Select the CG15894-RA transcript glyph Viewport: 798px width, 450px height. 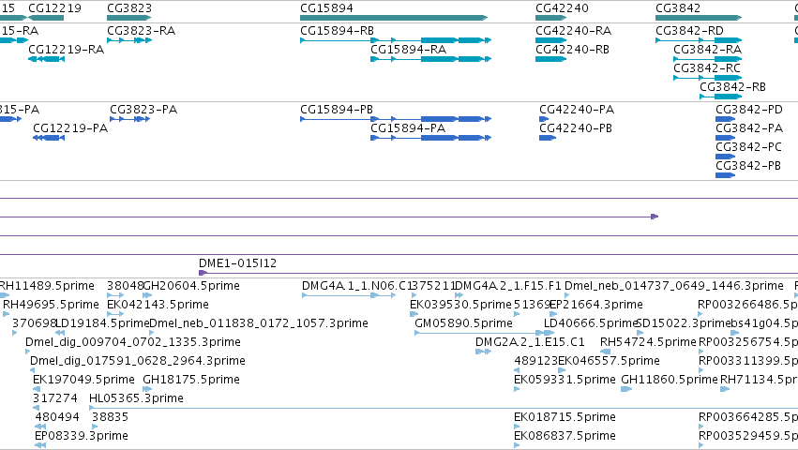430,59
